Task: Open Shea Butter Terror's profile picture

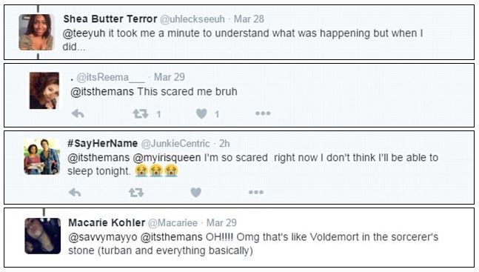Action: tap(37, 32)
